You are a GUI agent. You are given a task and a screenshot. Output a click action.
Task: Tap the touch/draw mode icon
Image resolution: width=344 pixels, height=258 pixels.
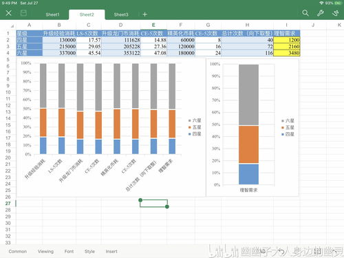[335, 13]
